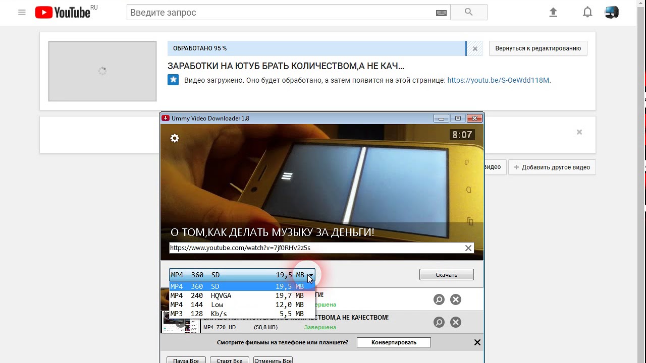Click the video title 'ЗАРАБОТКИ НА ЮТУБ БРАТЬ КОЛИЧЕСТВОМ'
The height and width of the screenshot is (363, 646).
(286, 66)
